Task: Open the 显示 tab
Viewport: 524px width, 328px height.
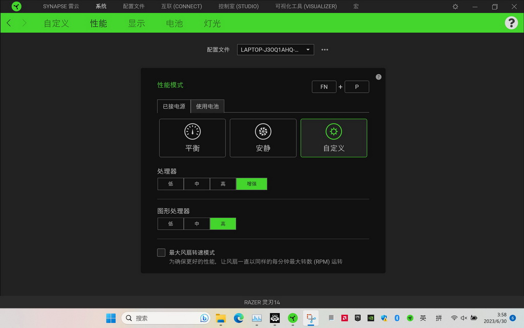Action: 136,23
